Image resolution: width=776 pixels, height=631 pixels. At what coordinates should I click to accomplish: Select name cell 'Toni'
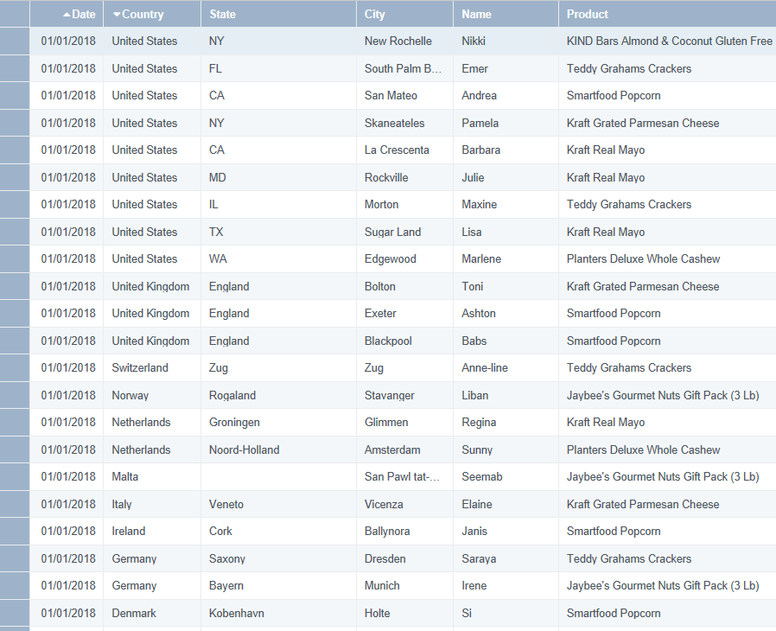(506, 286)
